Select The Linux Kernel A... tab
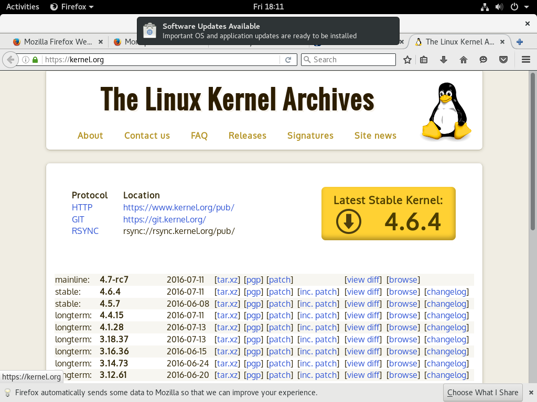Screen dimensions: 537x402 459,42
